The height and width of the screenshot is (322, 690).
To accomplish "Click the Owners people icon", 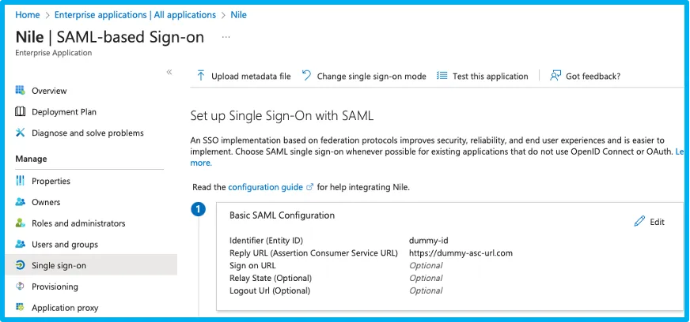I will [21, 202].
